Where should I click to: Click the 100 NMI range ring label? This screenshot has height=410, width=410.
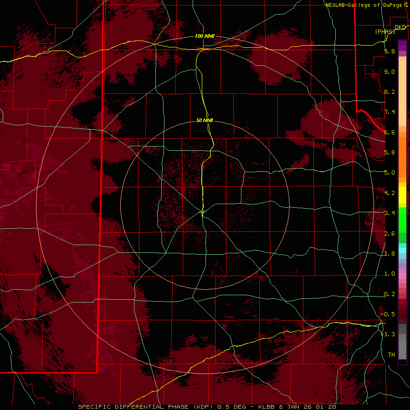205,36
